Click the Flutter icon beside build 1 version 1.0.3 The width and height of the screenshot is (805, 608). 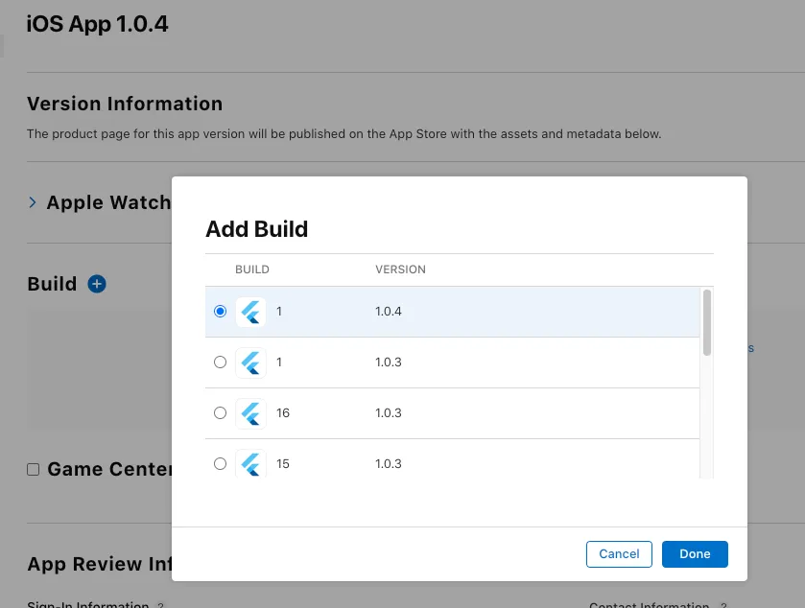pyautogui.click(x=250, y=362)
